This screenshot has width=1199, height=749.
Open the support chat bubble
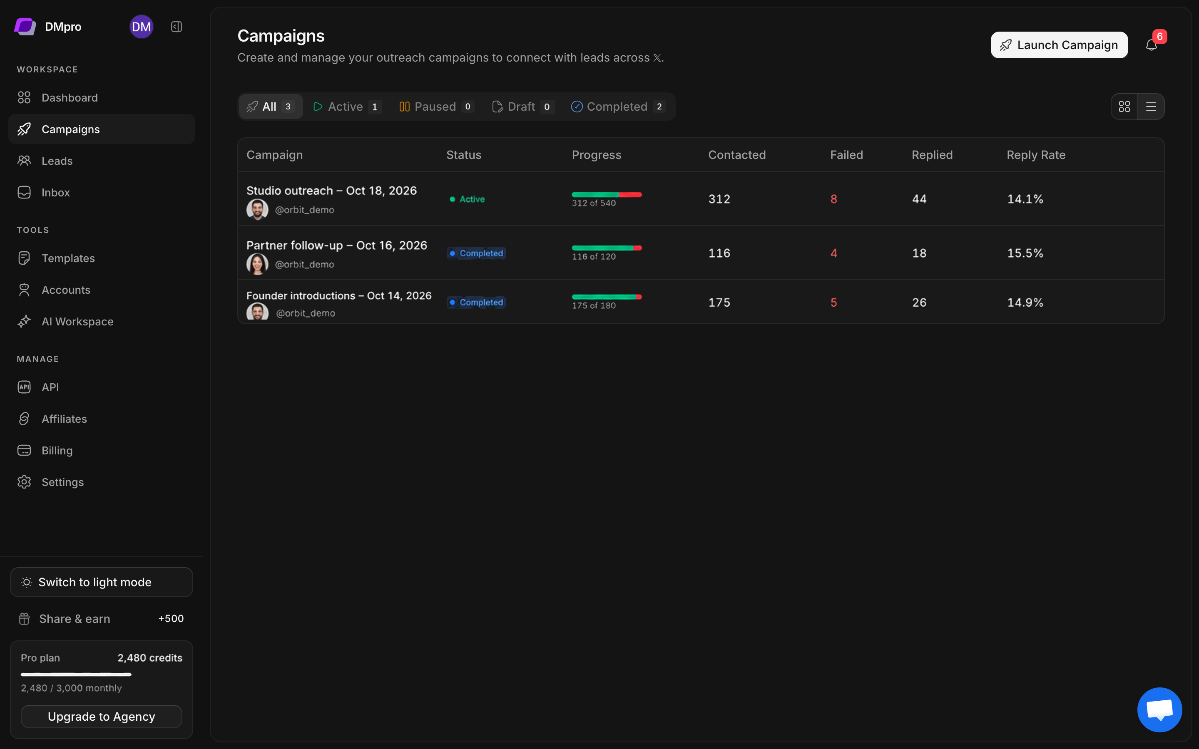(x=1159, y=709)
